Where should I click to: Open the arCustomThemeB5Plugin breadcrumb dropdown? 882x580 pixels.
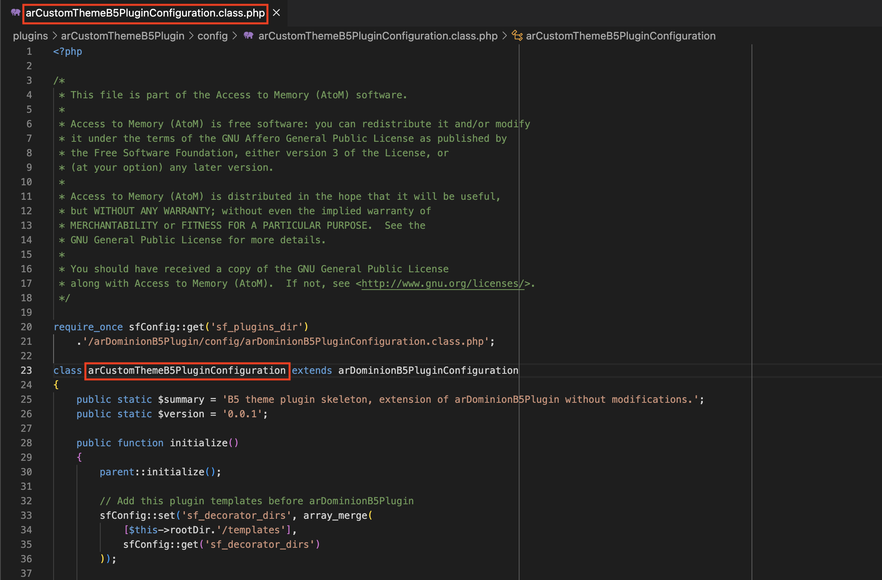[x=122, y=36]
